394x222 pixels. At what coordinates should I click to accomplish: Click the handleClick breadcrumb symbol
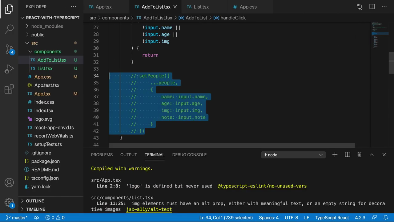(230, 18)
